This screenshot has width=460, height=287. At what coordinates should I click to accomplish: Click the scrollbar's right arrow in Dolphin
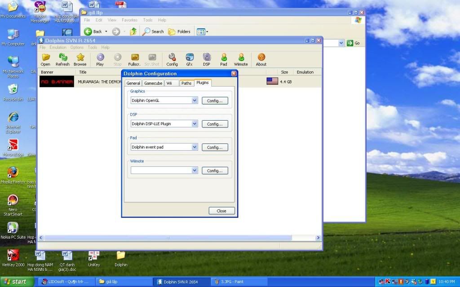click(x=318, y=238)
